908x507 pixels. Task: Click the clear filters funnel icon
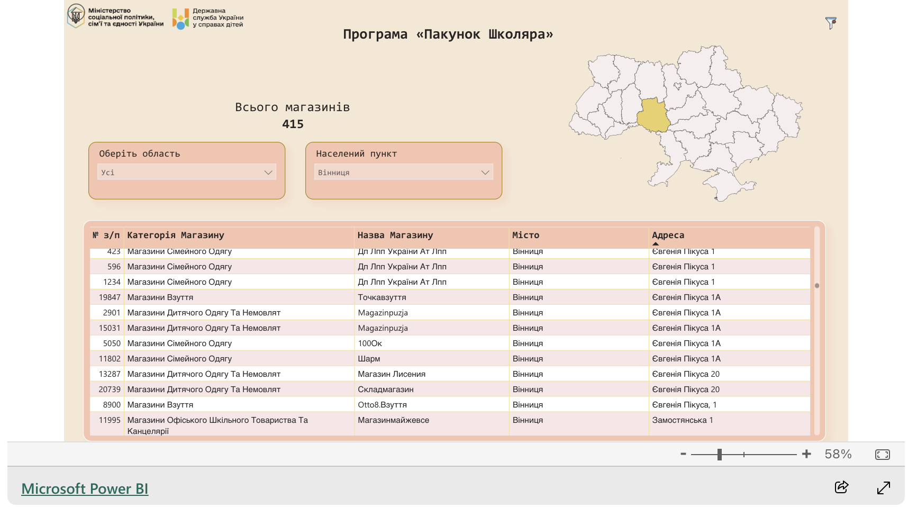point(831,23)
